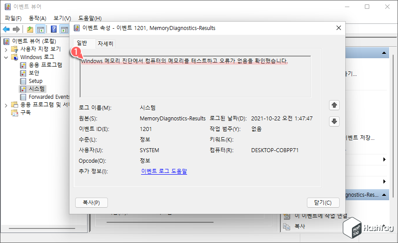Select the event ID value 1201
This screenshot has width=398, height=243.
(145, 129)
